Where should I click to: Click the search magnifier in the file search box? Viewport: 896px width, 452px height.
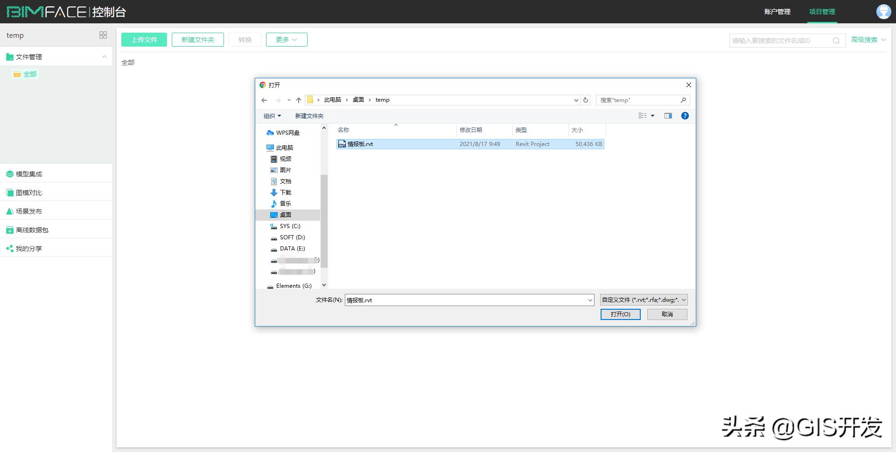tap(836, 41)
